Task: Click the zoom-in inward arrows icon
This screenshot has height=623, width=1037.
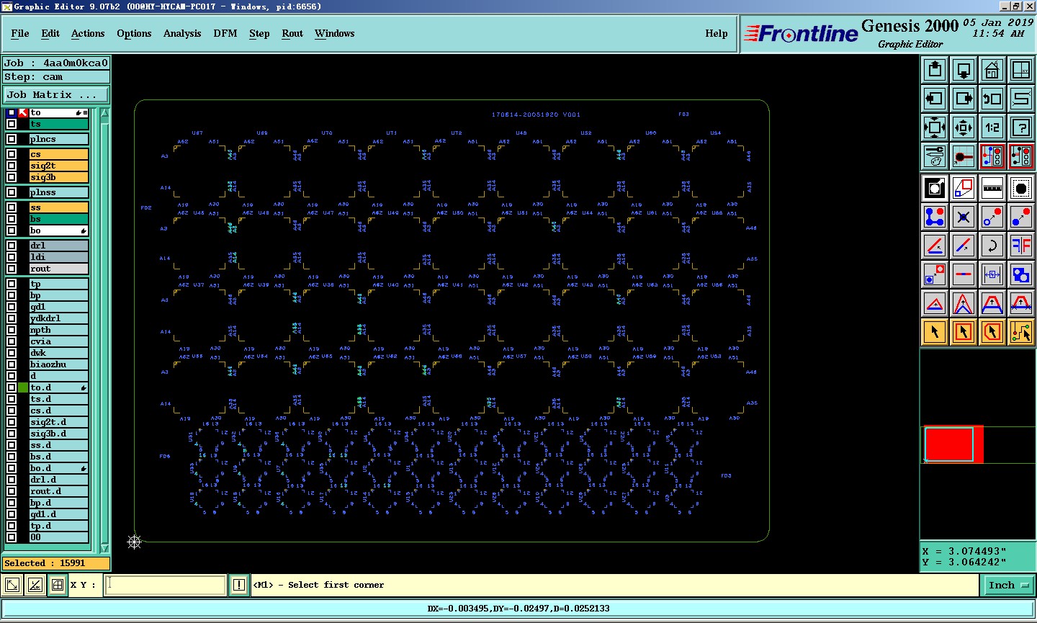Action: (964, 127)
